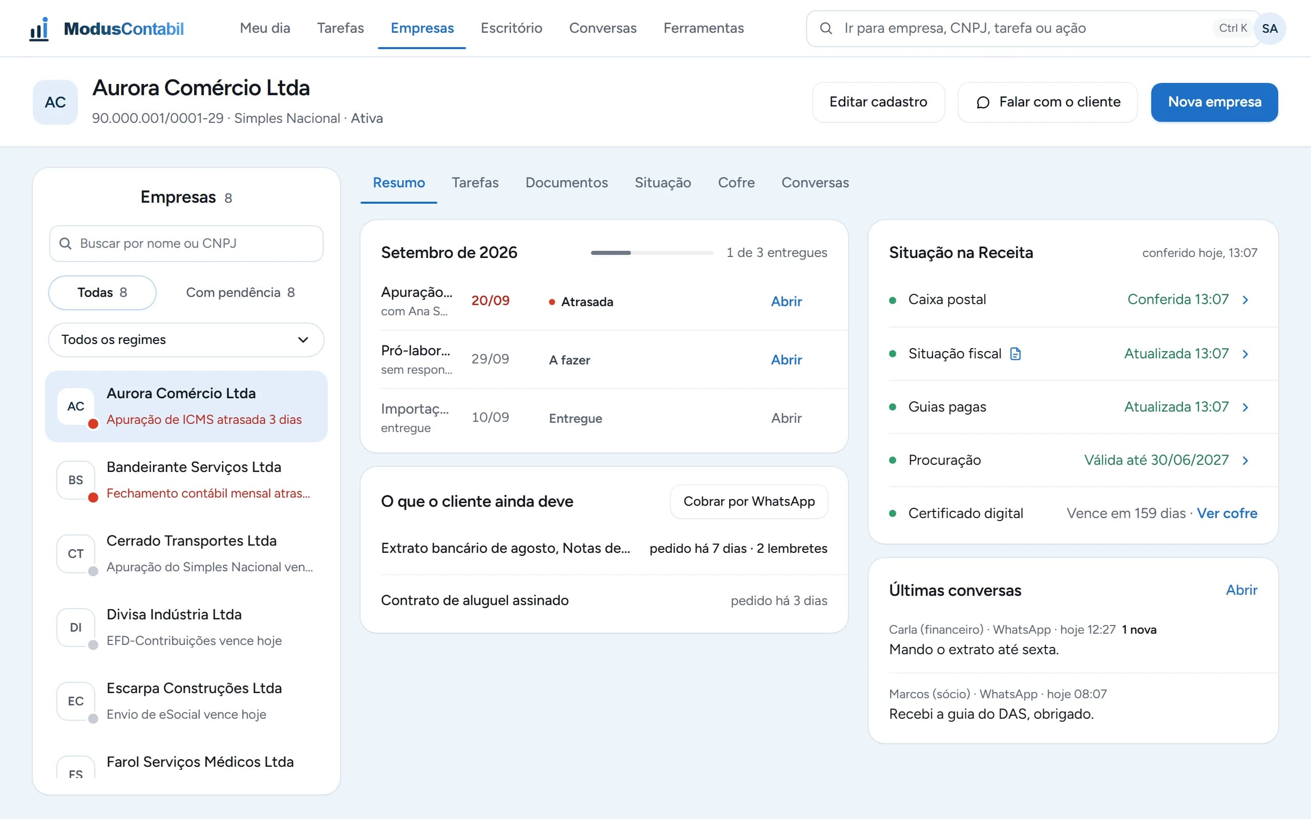
Task: Click the AC company avatar in header
Action: click(x=55, y=102)
